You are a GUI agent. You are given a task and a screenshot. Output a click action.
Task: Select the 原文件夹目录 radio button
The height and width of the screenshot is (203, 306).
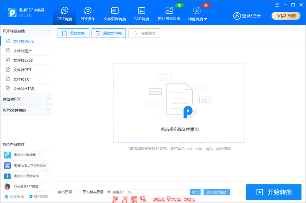[x=80, y=192]
